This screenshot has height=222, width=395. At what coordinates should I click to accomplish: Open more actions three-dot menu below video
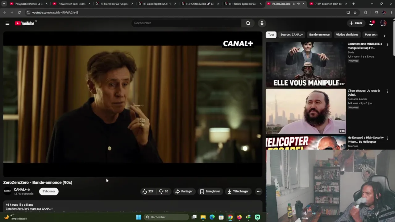click(259, 191)
